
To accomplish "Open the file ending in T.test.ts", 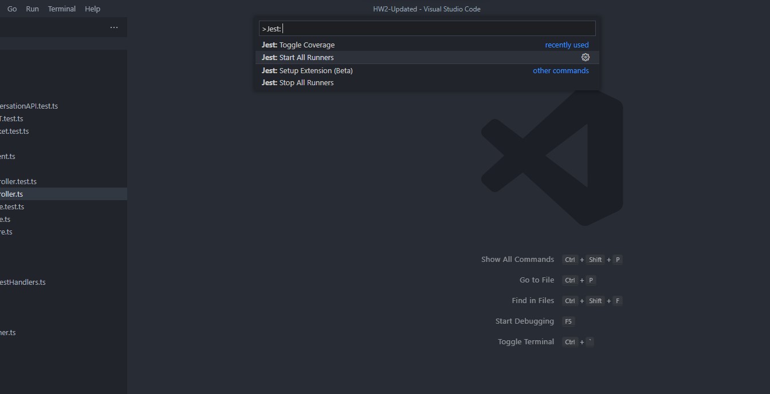I will [64, 118].
